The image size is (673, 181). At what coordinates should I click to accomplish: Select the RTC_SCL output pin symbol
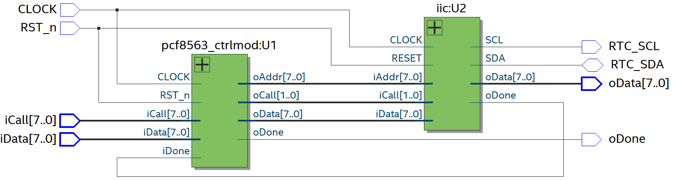(x=591, y=47)
